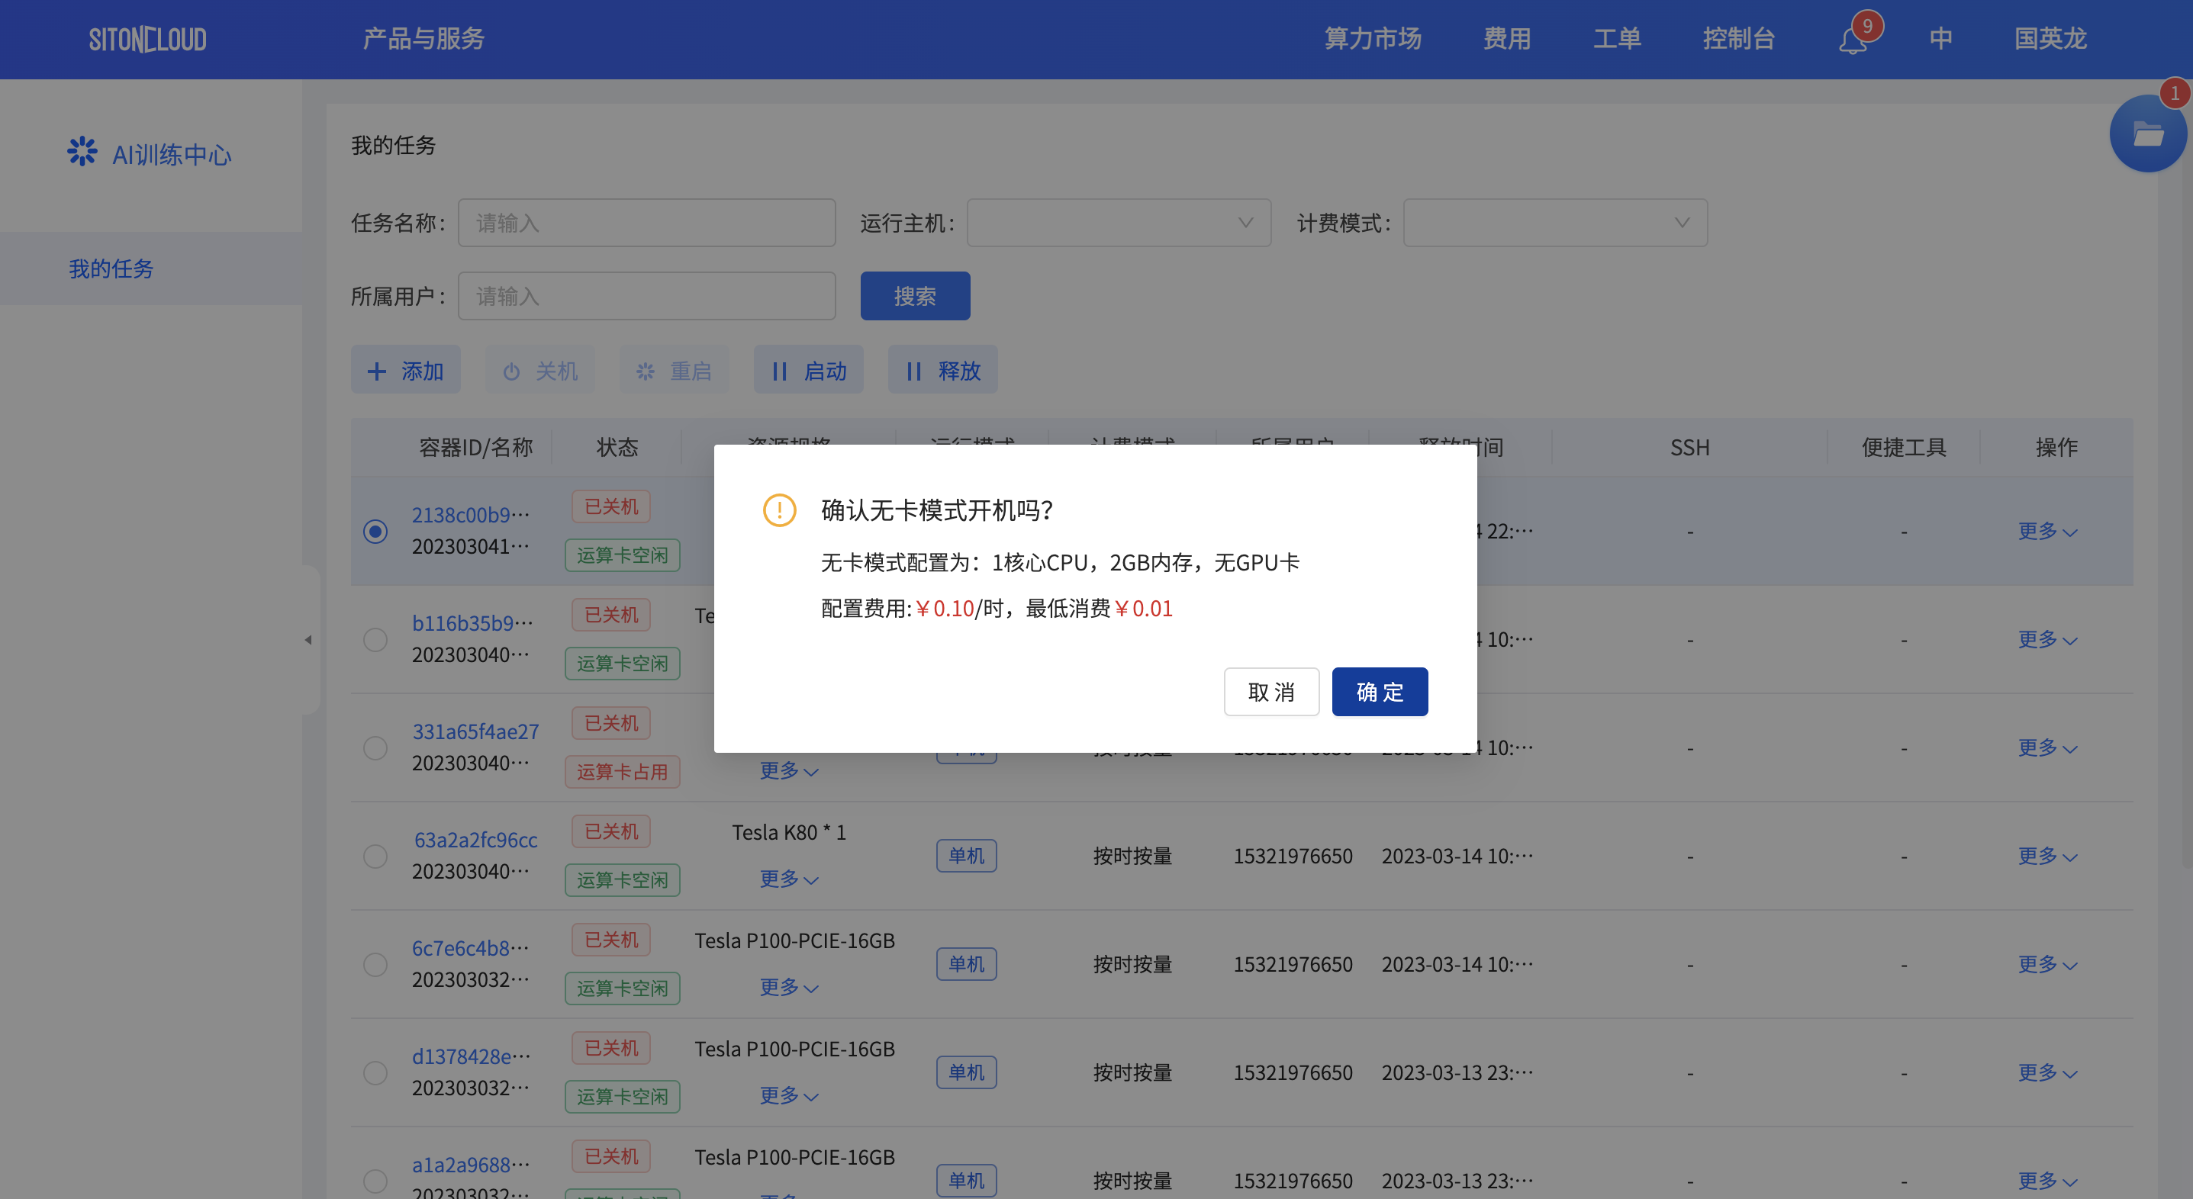Click Tesla K80 * 1 spec text
This screenshot has height=1199, width=2193.
click(x=788, y=832)
